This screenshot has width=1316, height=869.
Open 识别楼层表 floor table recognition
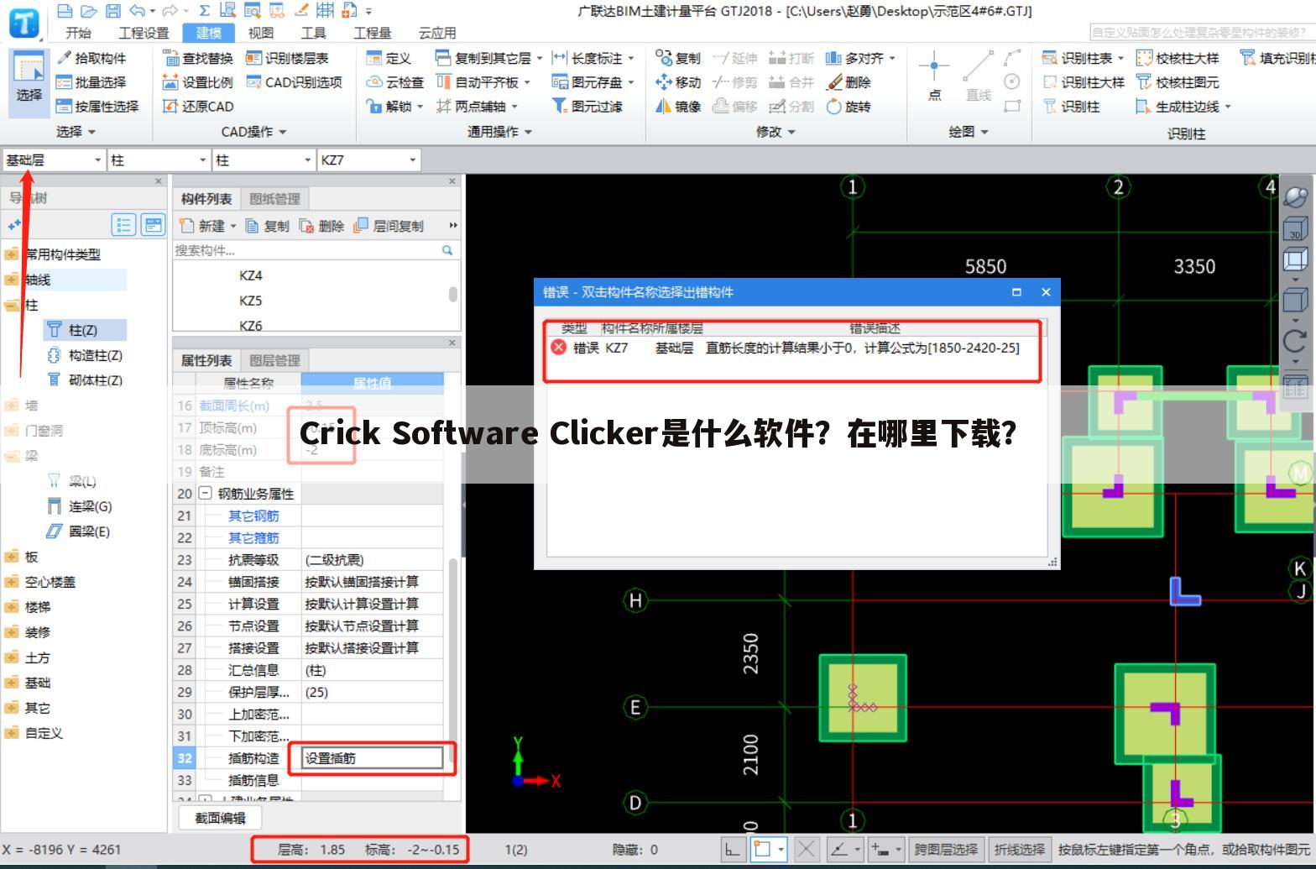click(x=287, y=58)
